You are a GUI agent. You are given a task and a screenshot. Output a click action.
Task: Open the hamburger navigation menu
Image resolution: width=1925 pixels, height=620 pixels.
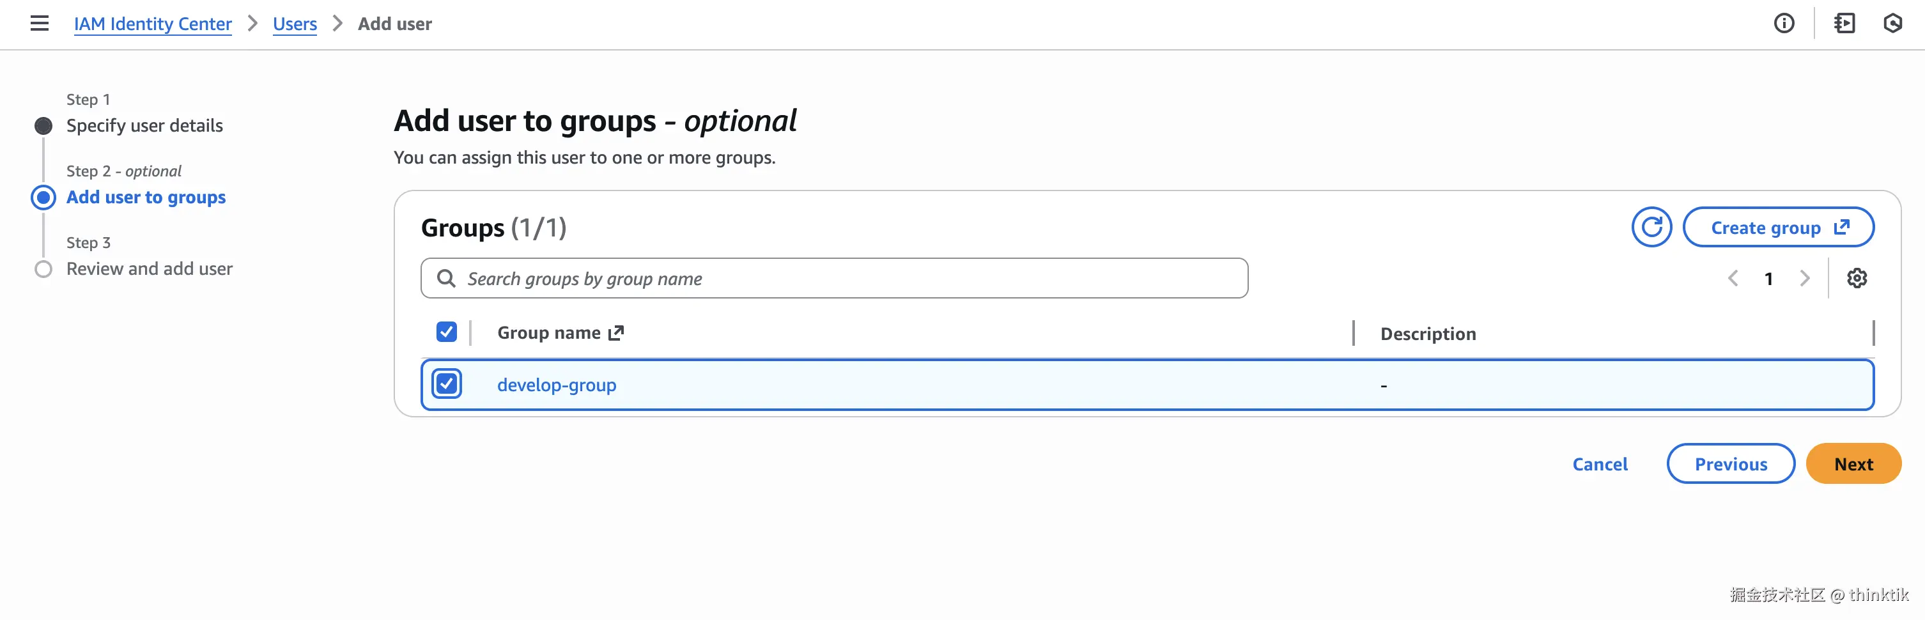[x=40, y=24]
